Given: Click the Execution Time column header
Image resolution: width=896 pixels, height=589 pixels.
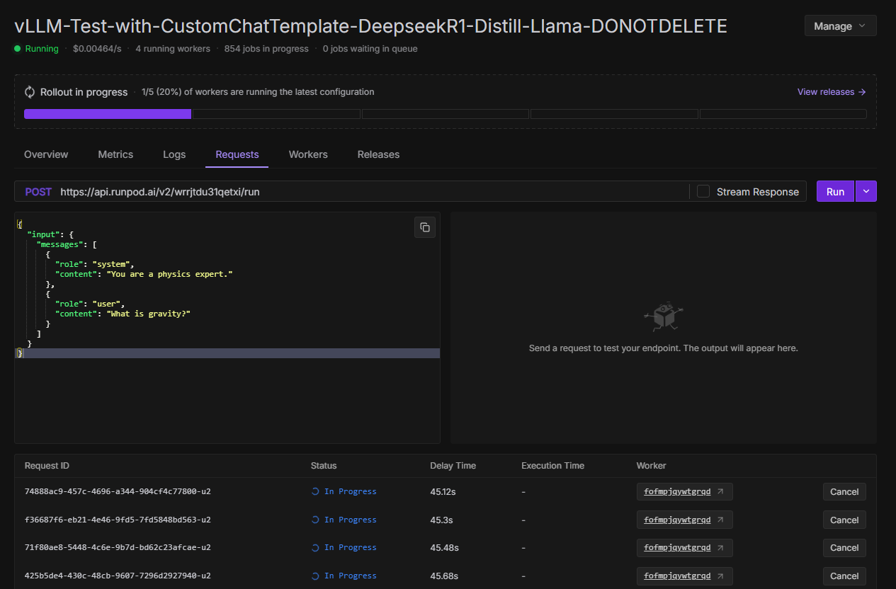Looking at the screenshot, I should pyautogui.click(x=552, y=466).
